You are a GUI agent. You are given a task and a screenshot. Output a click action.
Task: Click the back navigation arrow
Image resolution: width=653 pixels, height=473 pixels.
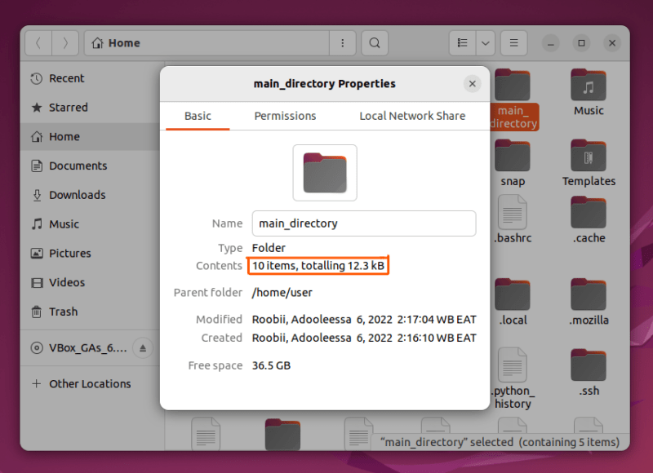[39, 42]
